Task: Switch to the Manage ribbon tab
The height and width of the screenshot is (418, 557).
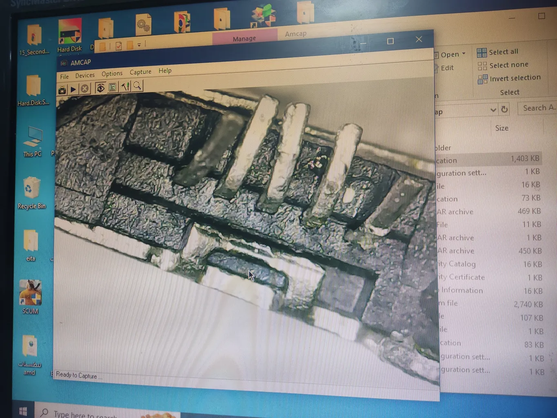Action: [244, 39]
